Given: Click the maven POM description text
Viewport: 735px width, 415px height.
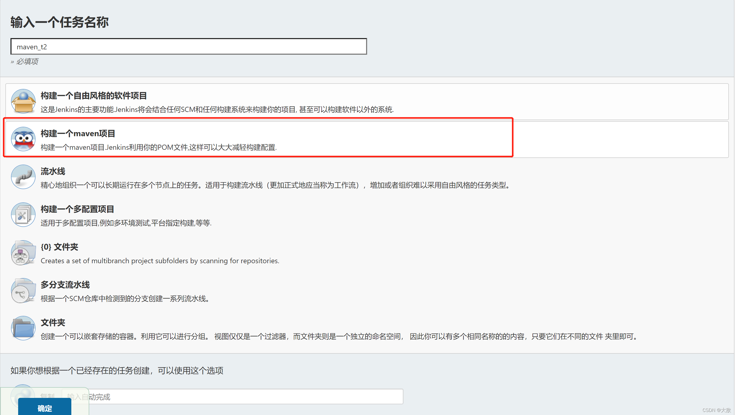Looking at the screenshot, I should click(159, 147).
